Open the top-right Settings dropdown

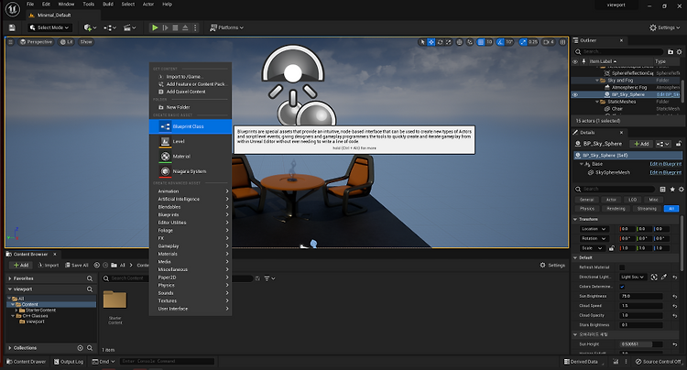(665, 27)
